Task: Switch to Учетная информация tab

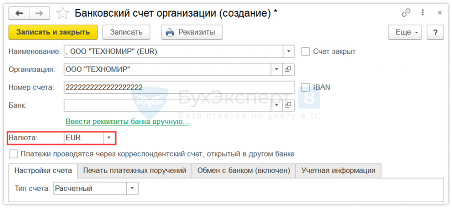Action: (x=339, y=171)
